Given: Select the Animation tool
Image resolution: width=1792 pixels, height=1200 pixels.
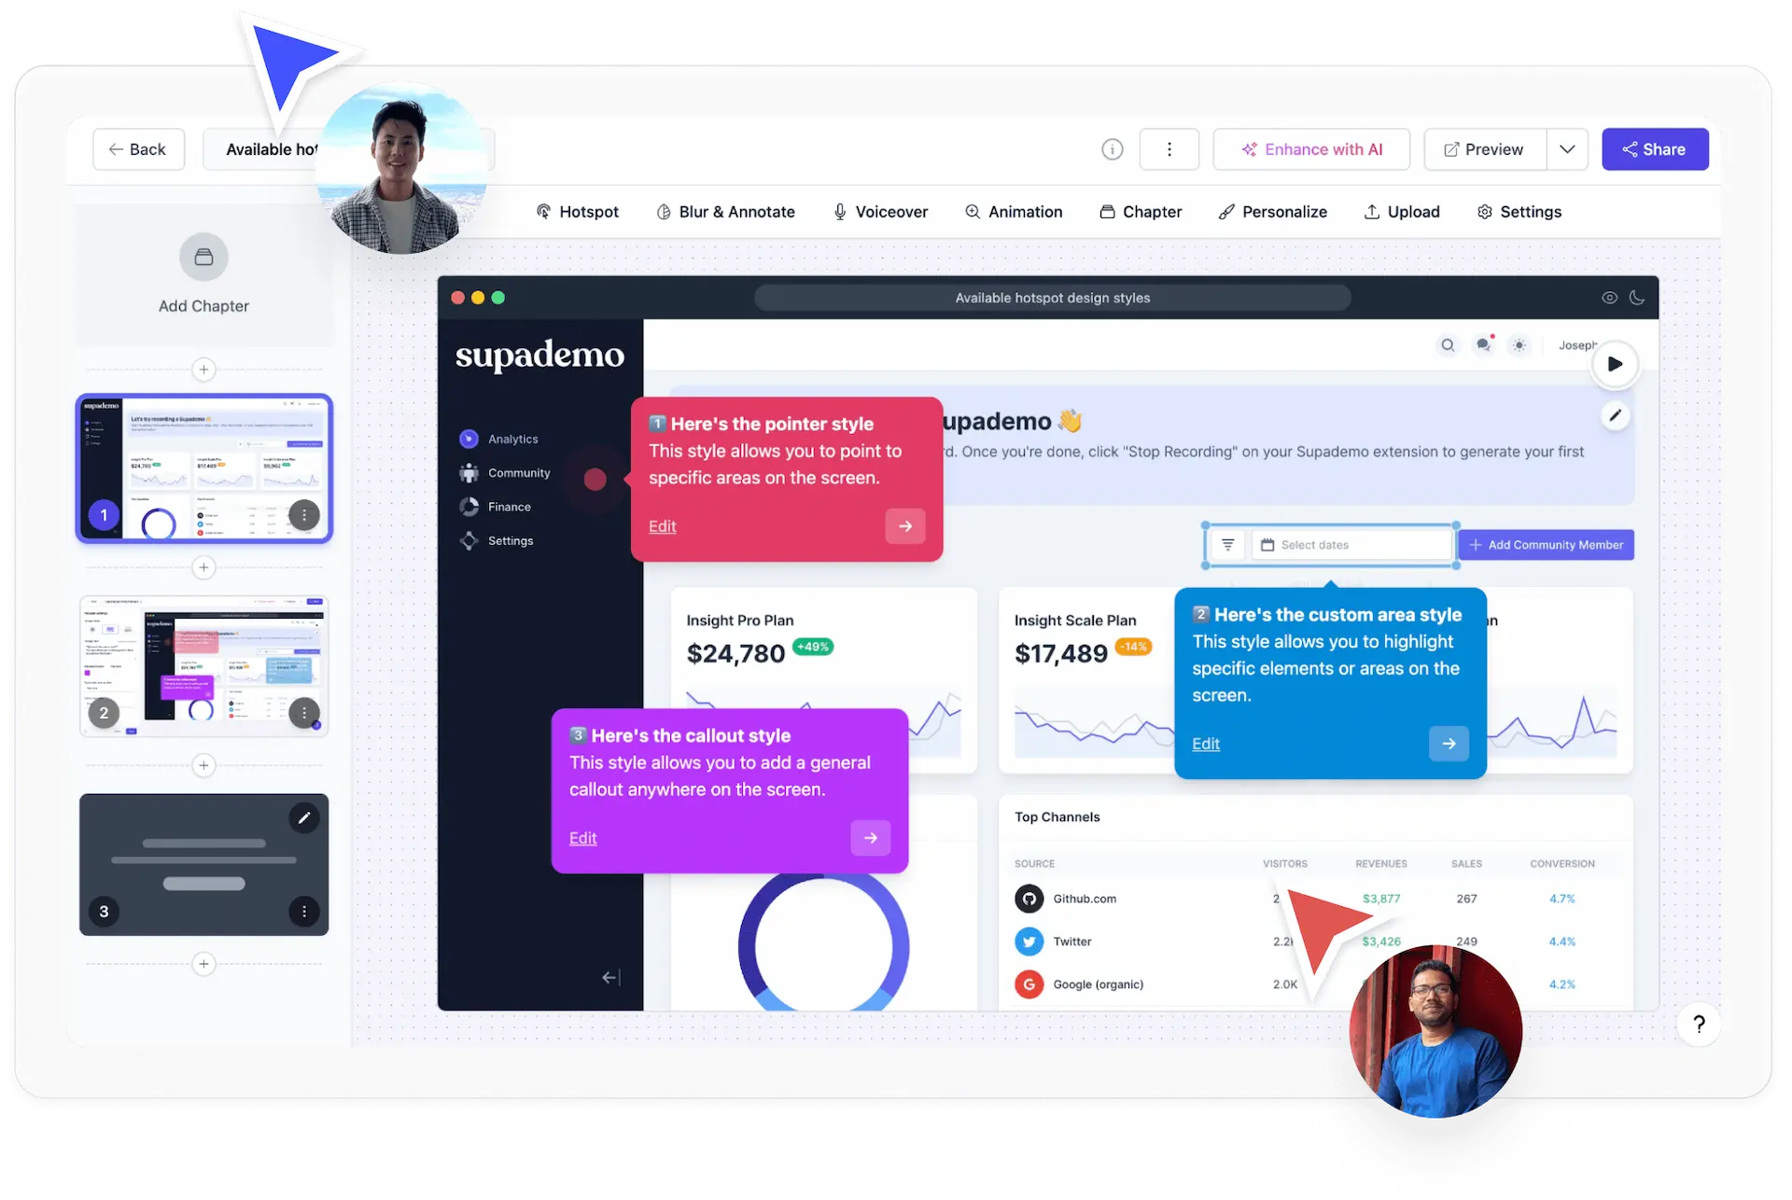Looking at the screenshot, I should [x=1014, y=212].
